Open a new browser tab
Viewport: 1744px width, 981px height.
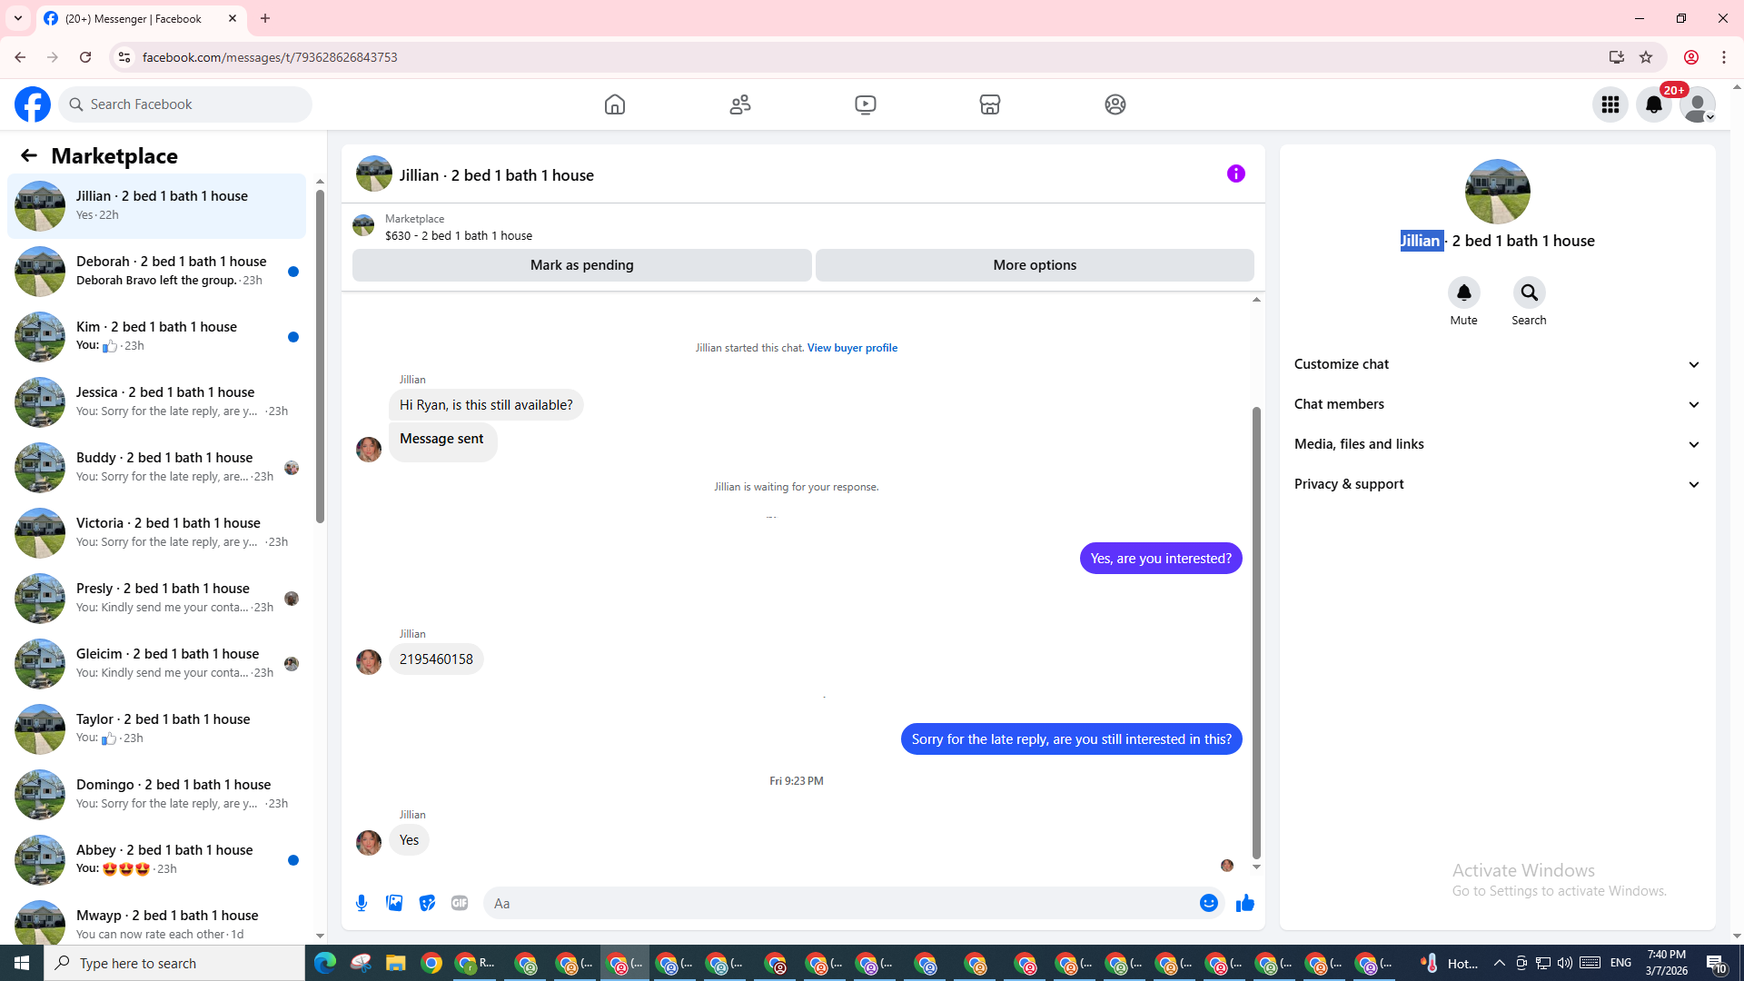click(x=265, y=18)
